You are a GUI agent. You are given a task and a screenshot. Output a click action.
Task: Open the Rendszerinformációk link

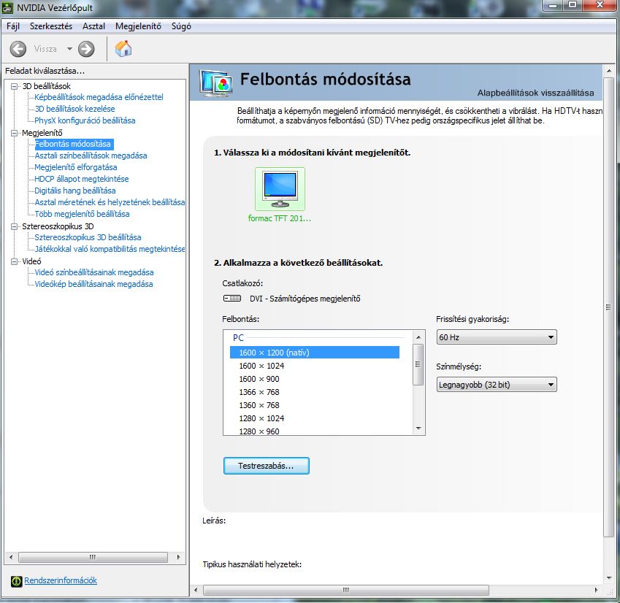pyautogui.click(x=61, y=580)
